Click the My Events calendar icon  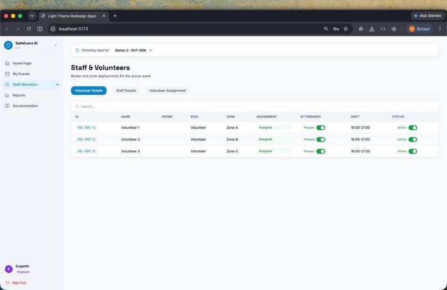[7, 74]
